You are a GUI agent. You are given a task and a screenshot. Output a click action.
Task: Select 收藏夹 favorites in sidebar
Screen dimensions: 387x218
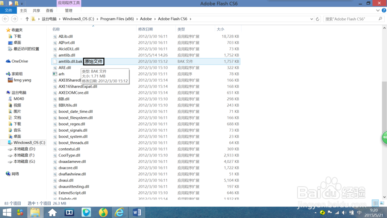[14, 30]
